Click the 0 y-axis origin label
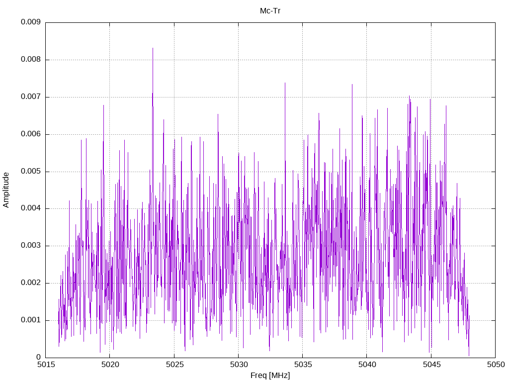The width and height of the screenshot is (509, 382). tap(38, 357)
